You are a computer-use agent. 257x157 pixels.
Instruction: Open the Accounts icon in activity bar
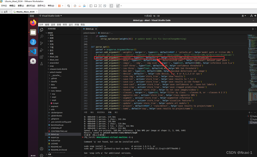42,149
